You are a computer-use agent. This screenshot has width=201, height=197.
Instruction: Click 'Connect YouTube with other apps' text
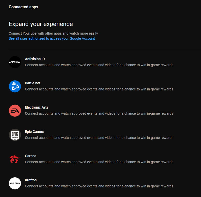pyautogui.click(x=53, y=33)
